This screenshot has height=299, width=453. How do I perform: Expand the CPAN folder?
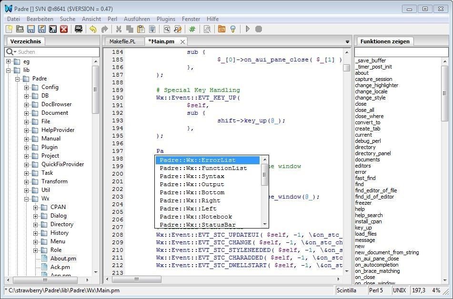coord(35,208)
